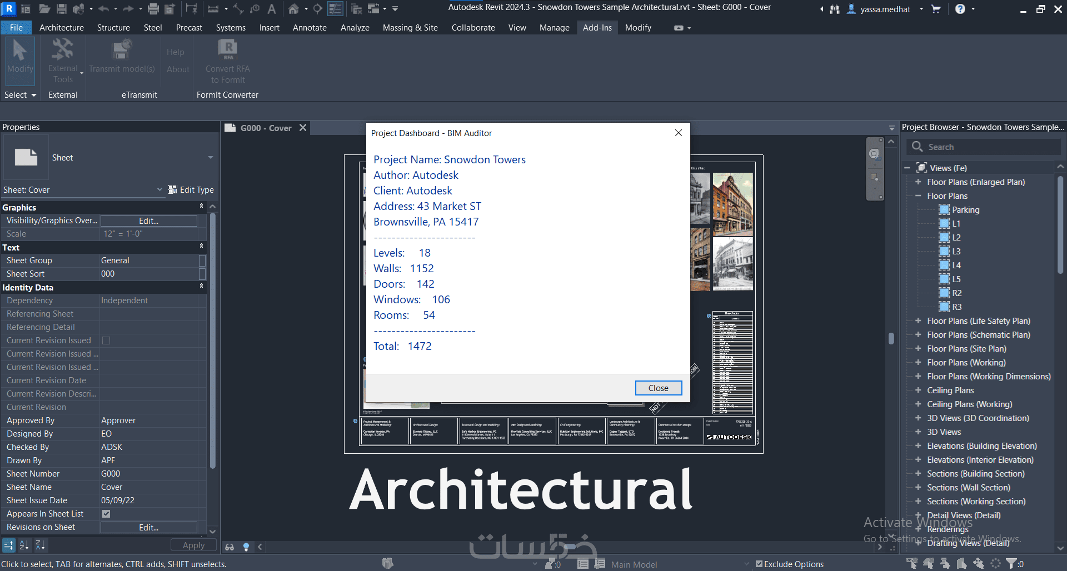Viewport: 1067px width, 571px height.
Task: Collapse the Floor Plans tree node
Action: point(918,196)
